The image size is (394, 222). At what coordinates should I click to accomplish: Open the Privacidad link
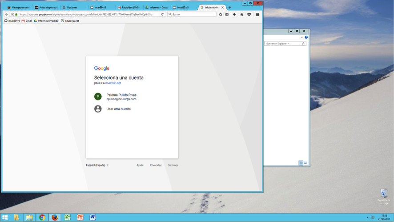(156, 165)
